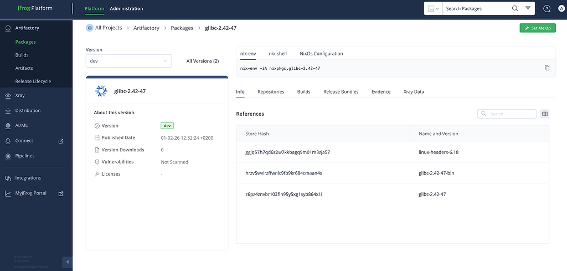Viewport: 567px width, 271px height.
Task: Click the user avatar icon
Action: coord(561,8)
